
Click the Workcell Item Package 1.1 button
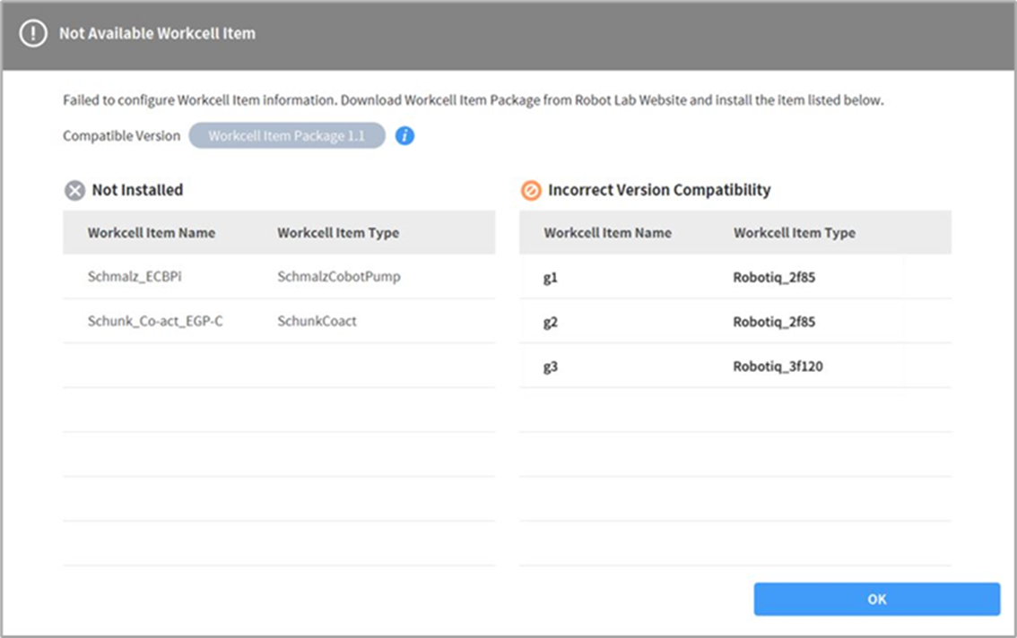point(287,136)
